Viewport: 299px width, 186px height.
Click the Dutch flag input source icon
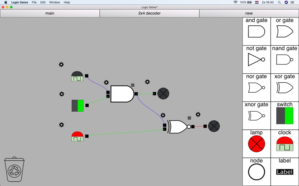[257, 2]
